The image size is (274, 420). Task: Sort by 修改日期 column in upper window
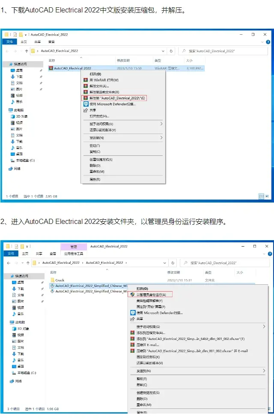123,60
